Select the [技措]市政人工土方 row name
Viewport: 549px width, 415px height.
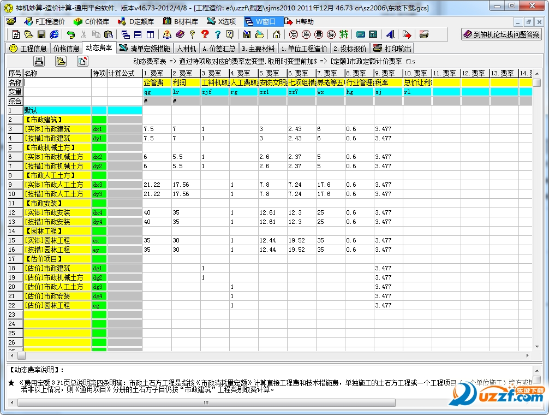(x=57, y=194)
